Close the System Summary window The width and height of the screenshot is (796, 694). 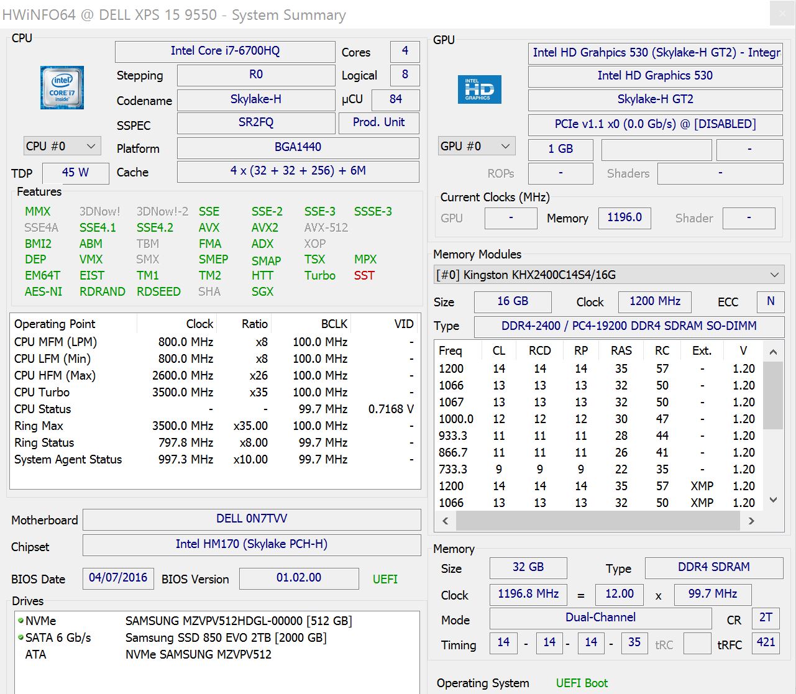782,14
